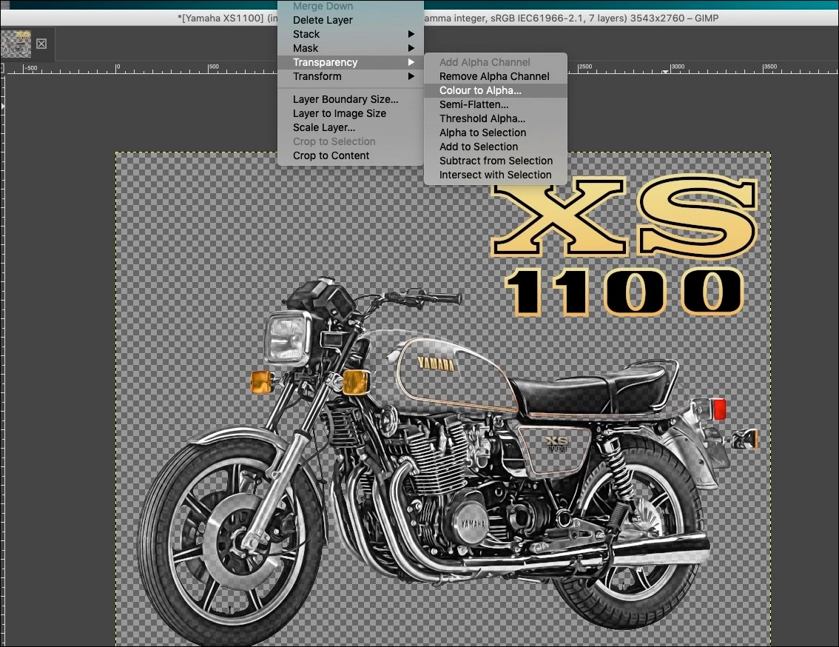Click the Yamaha XS1100 image tab thumbnail
This screenshot has width=839, height=647.
pos(16,44)
